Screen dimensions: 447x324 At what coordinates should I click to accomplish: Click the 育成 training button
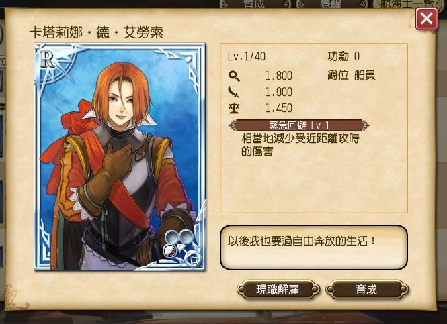tap(367, 290)
